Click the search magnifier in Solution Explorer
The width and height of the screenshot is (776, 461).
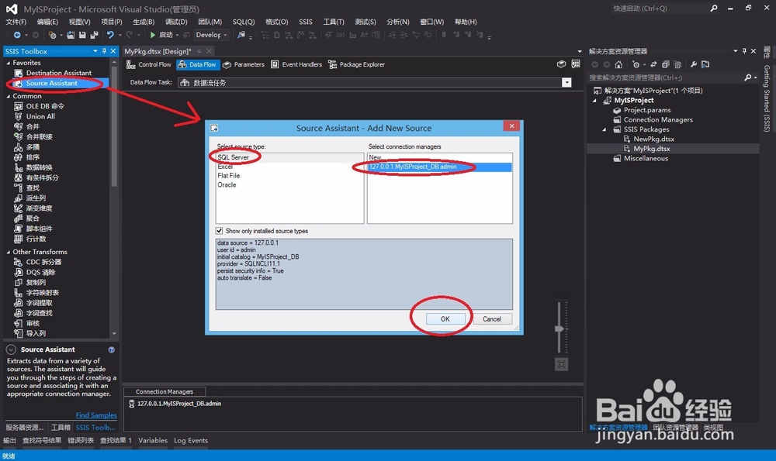click(748, 77)
